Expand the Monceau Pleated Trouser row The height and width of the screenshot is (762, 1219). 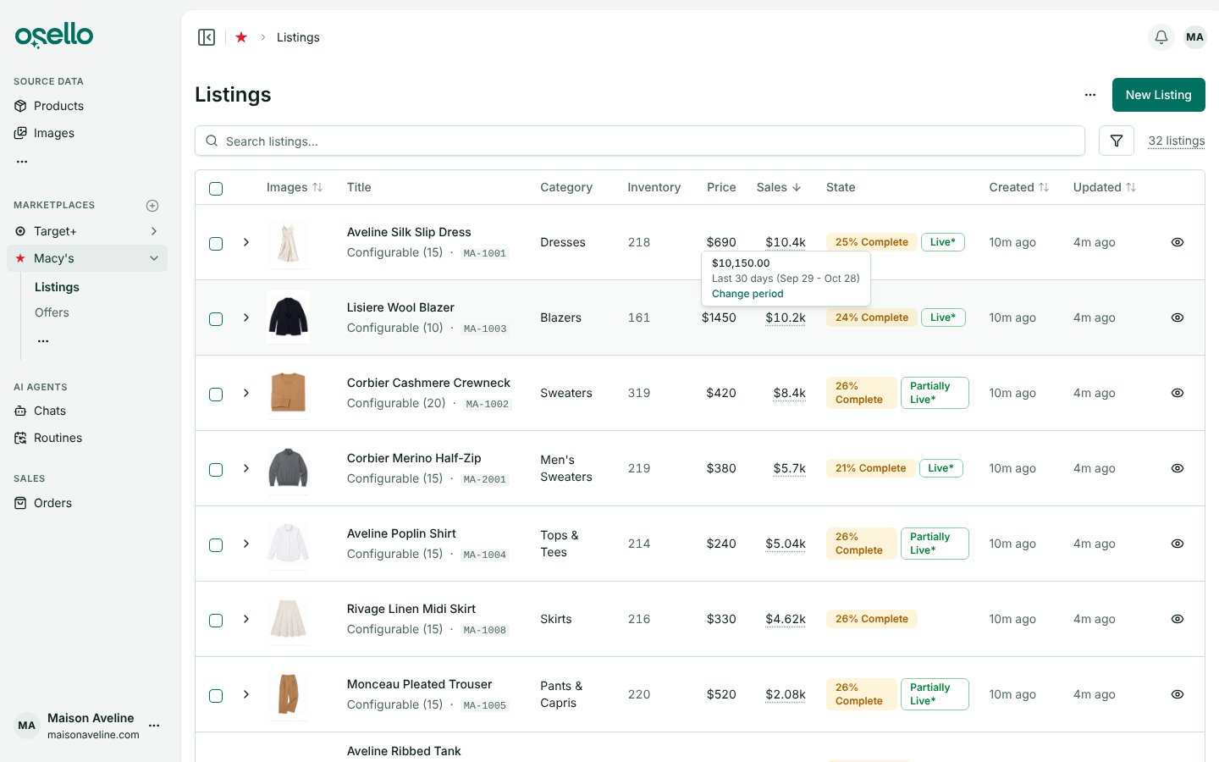[246, 694]
